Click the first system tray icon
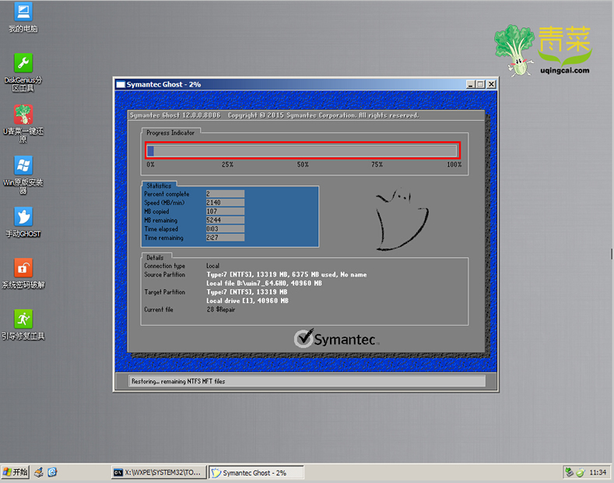 [x=569, y=472]
